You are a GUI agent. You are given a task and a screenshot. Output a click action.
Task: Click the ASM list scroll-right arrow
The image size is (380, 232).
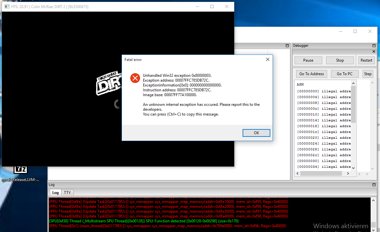pyautogui.click(x=348, y=174)
